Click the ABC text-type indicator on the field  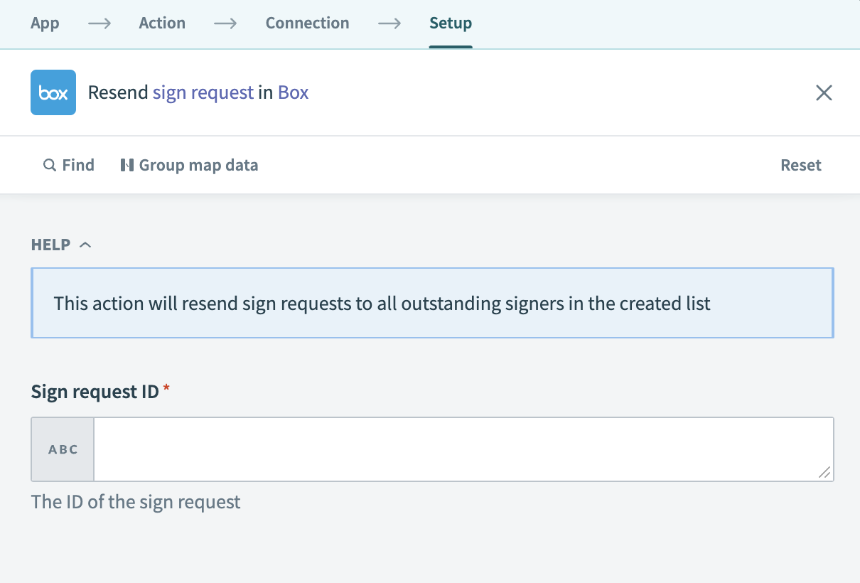(x=62, y=449)
